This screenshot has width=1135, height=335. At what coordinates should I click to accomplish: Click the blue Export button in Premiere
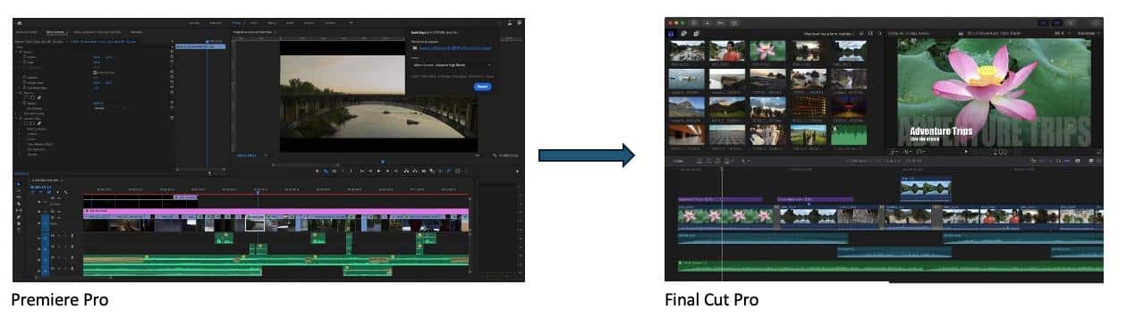(x=482, y=87)
